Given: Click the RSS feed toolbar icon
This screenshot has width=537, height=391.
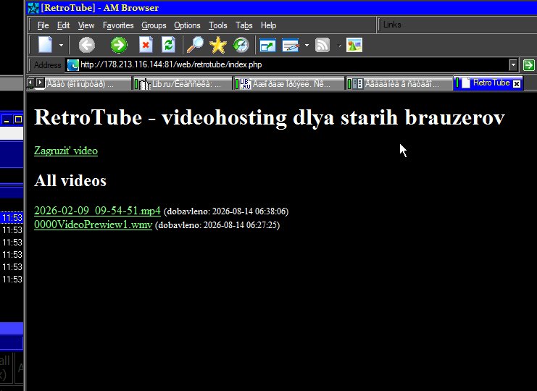Looking at the screenshot, I should point(322,45).
